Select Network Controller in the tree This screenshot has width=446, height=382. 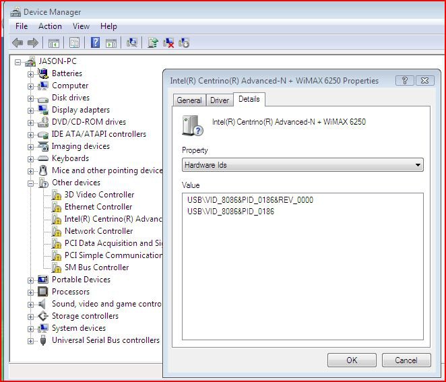(98, 231)
